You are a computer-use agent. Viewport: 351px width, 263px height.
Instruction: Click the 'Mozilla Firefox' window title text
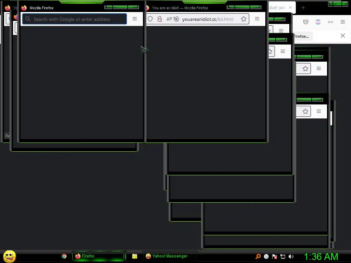pos(41,8)
